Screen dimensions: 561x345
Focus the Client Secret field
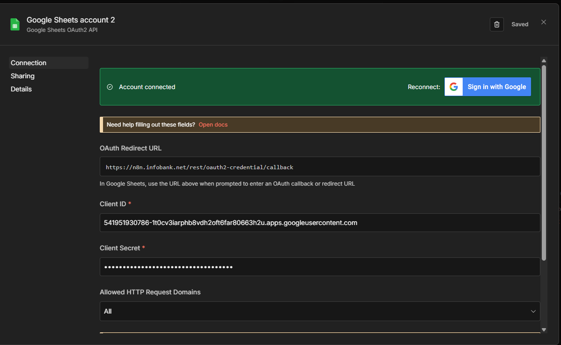point(319,267)
